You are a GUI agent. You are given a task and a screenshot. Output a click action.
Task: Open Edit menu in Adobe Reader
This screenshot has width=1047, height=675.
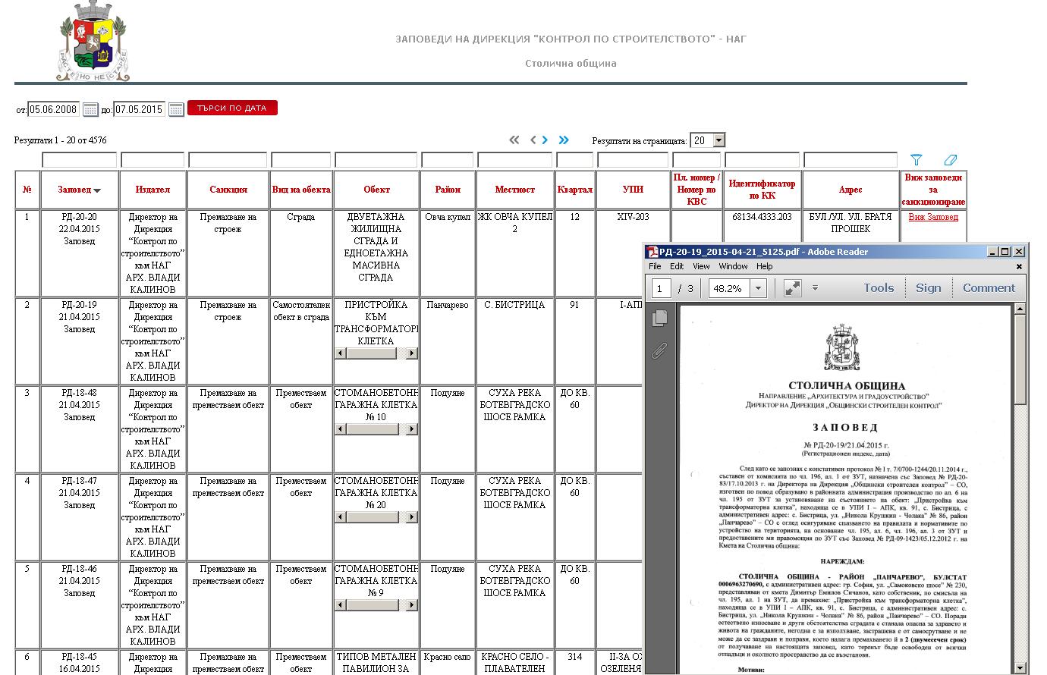[x=677, y=266]
